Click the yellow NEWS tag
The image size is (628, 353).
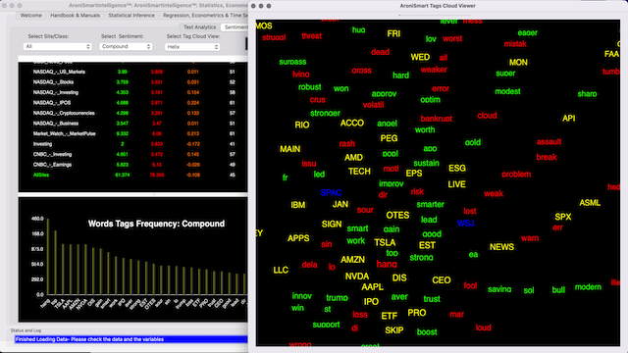(501, 247)
